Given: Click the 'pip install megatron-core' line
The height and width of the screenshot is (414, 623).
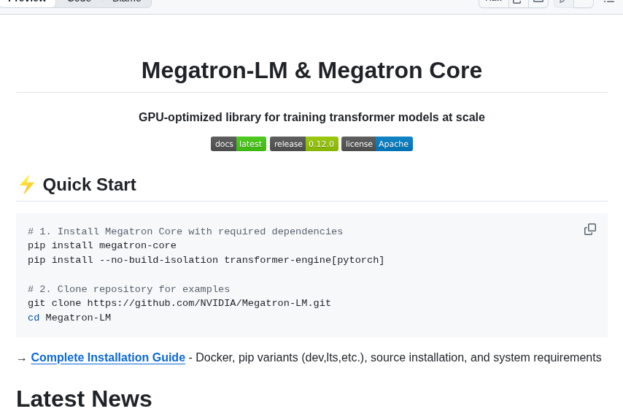Looking at the screenshot, I should click(x=102, y=245).
